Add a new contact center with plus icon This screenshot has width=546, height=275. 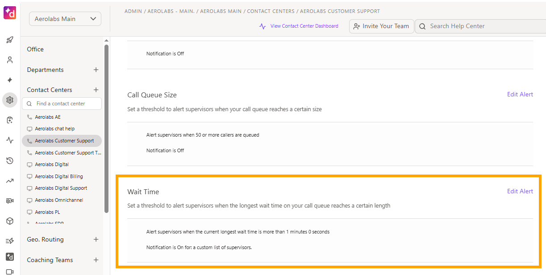96,90
